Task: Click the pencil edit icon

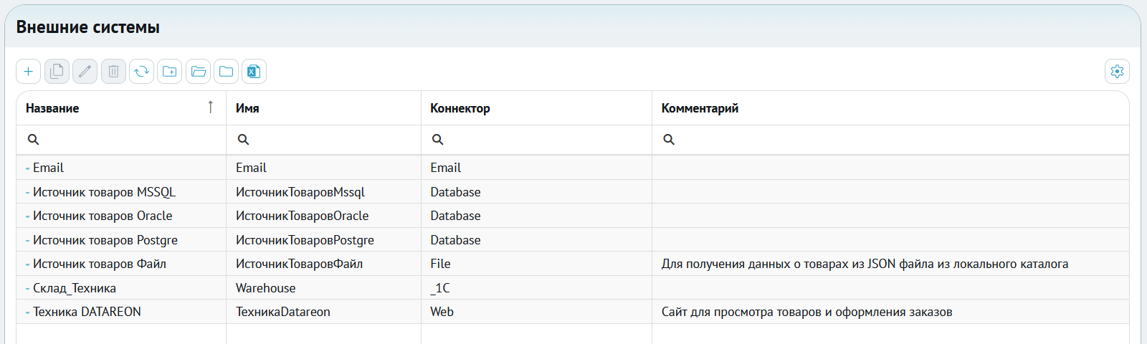Action: [85, 71]
